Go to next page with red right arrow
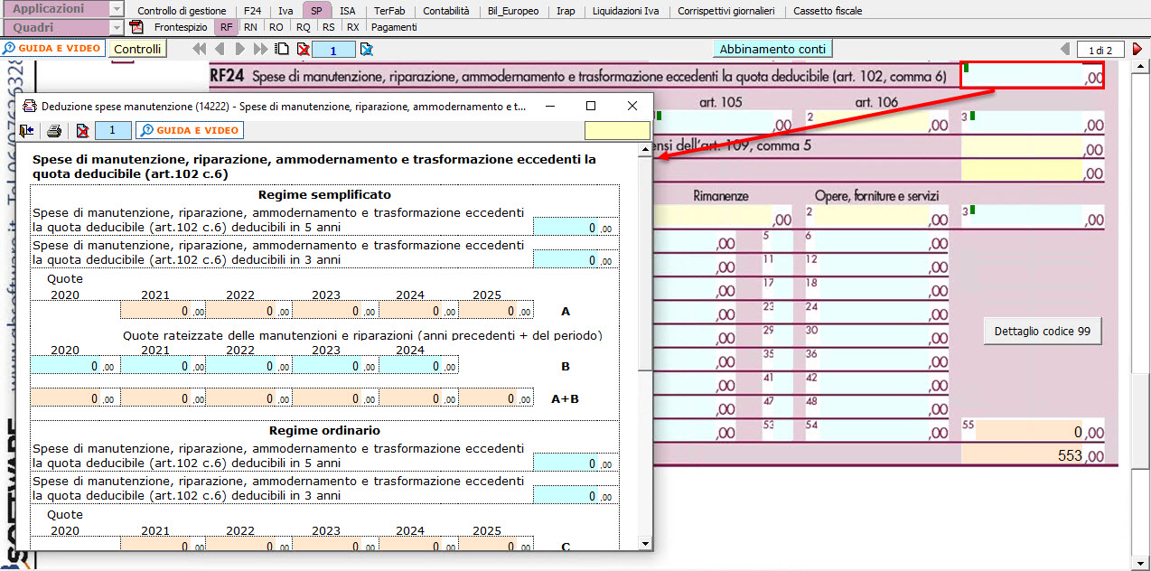This screenshot has width=1151, height=571. [1137, 49]
